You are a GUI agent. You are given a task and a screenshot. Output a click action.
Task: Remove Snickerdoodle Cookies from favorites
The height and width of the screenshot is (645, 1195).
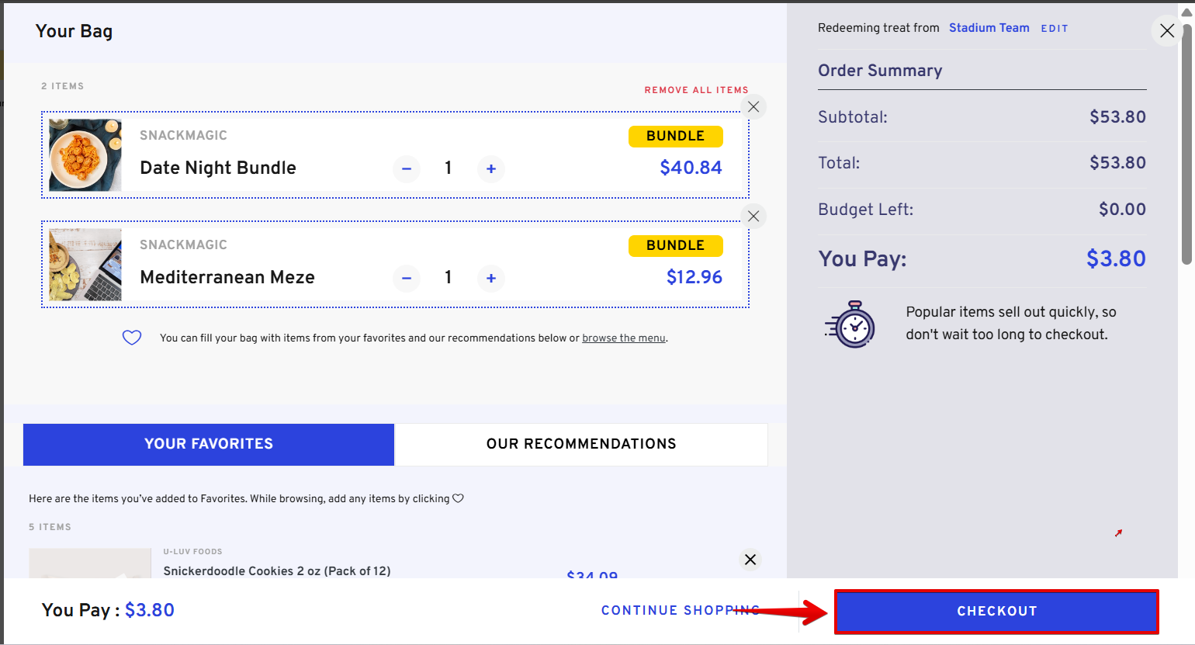(750, 560)
